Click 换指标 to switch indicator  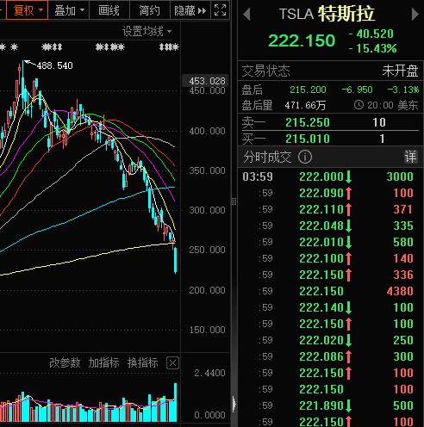pyautogui.click(x=143, y=362)
